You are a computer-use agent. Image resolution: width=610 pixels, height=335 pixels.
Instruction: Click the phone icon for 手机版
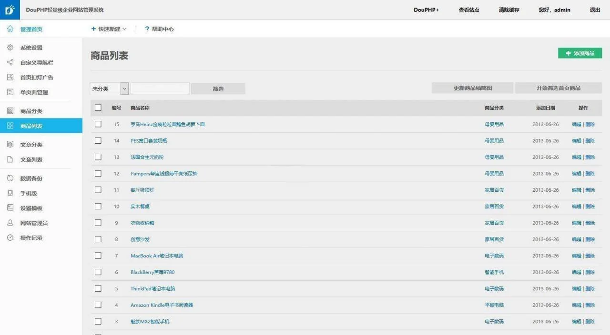(10, 193)
